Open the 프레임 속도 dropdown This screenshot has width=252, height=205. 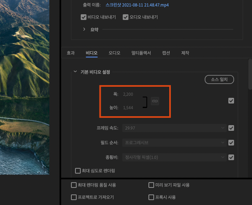point(175,128)
